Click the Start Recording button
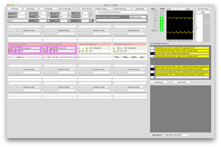 (203, 9)
